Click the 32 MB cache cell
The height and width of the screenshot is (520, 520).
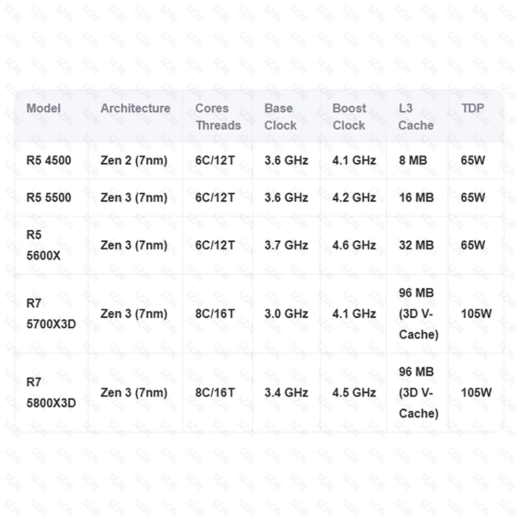(416, 245)
